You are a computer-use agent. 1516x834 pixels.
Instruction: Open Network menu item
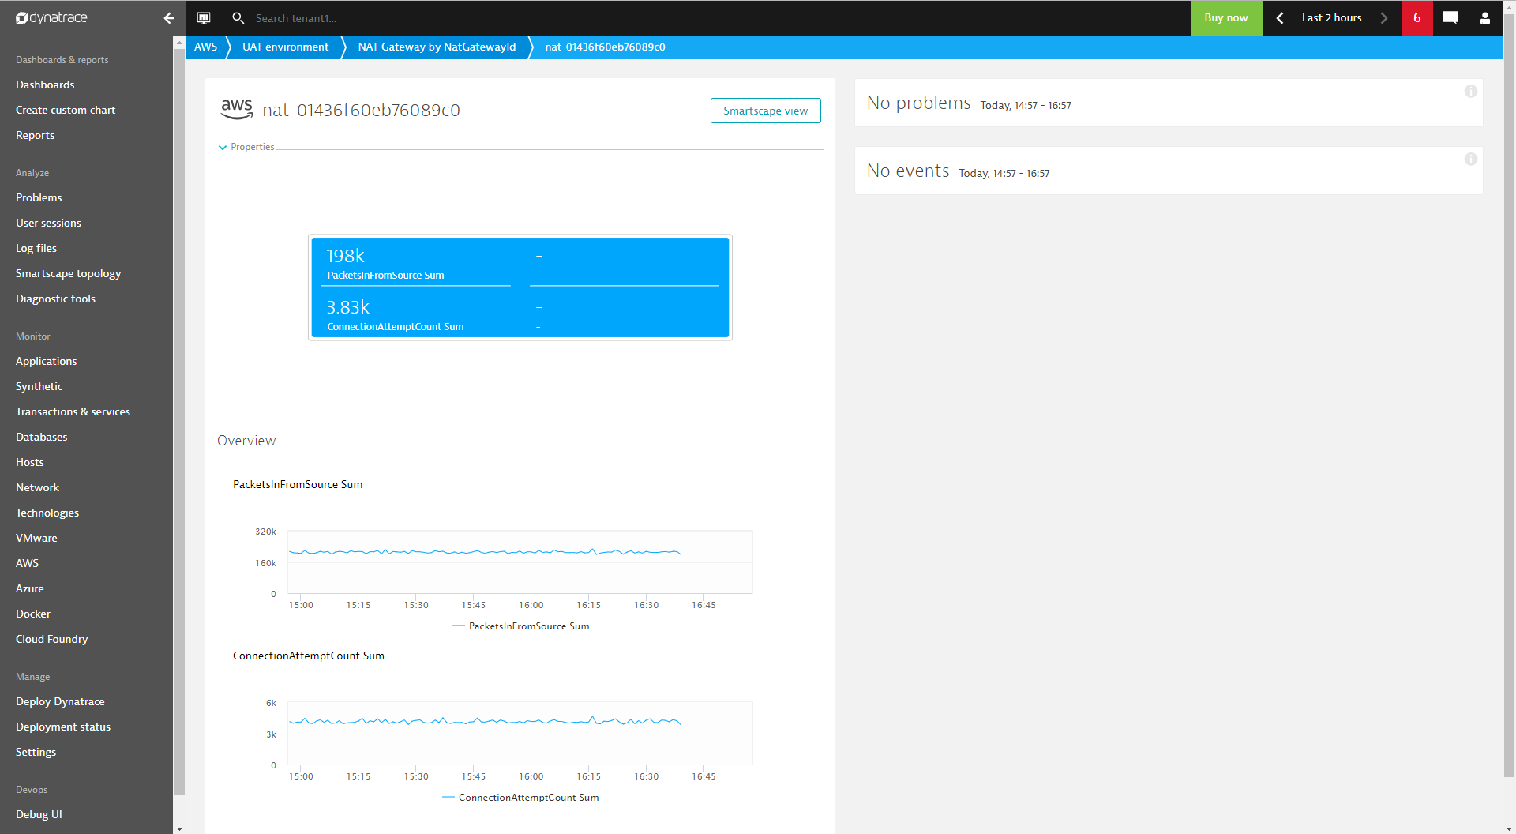click(x=37, y=487)
